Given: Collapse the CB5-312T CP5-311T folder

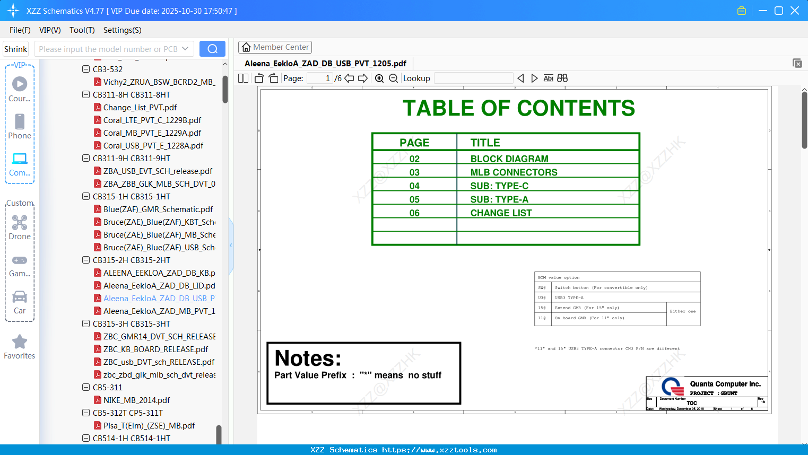Looking at the screenshot, I should [x=86, y=413].
